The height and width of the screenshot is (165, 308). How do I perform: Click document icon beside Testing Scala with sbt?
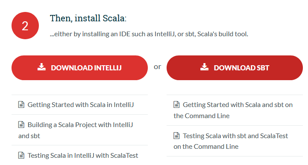[x=176, y=136]
